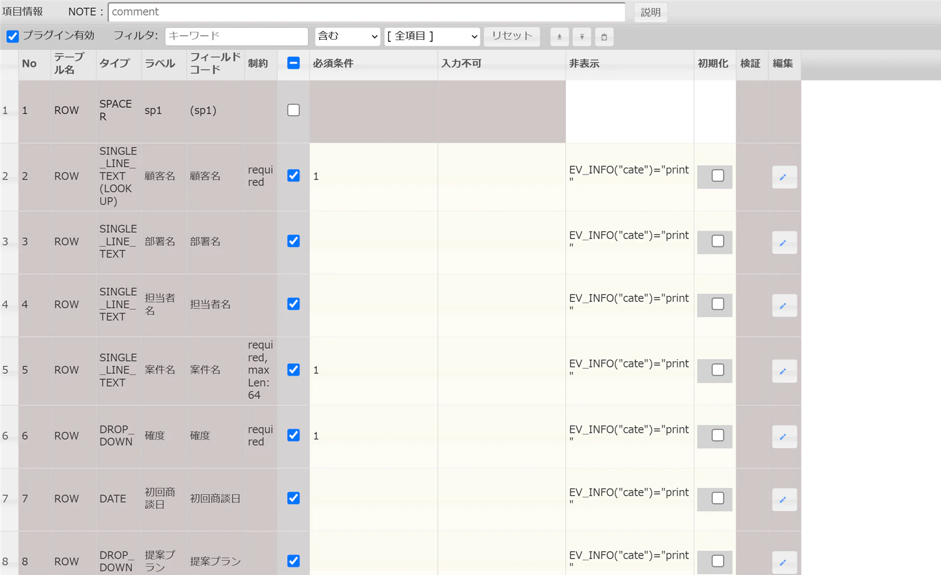Click the 検証 column header

752,64
